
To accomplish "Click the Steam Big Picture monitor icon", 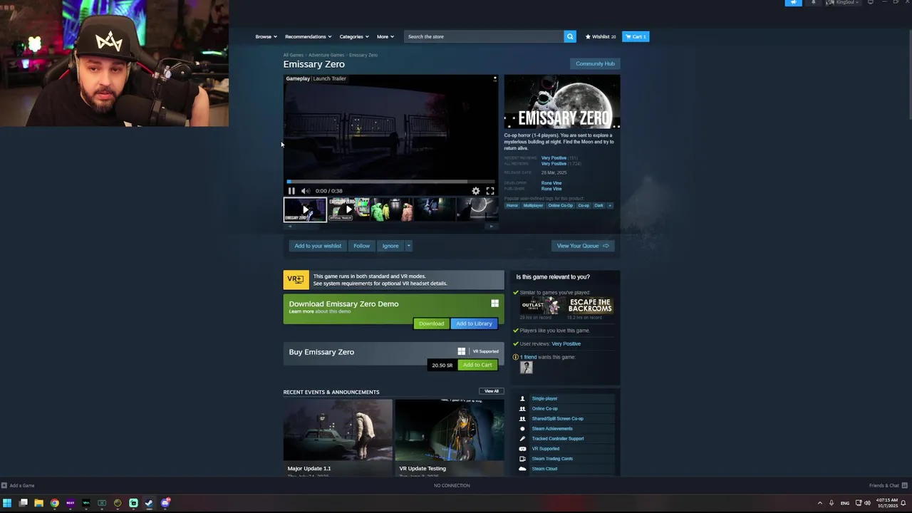I will coord(870,3).
